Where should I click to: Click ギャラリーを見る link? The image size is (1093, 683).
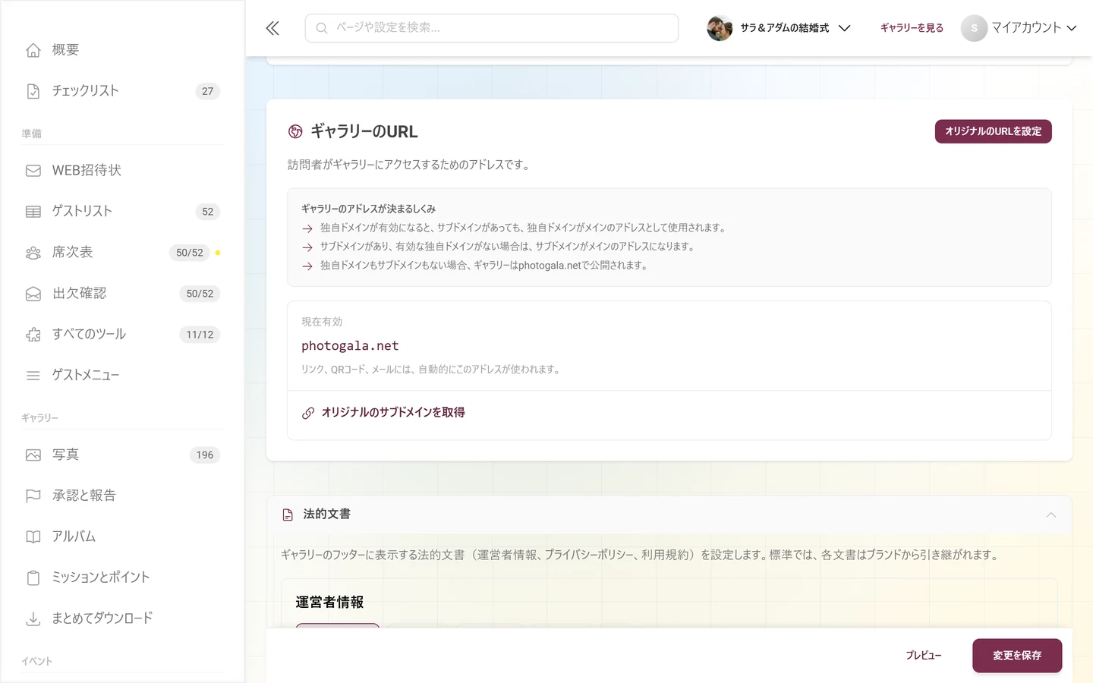click(912, 28)
